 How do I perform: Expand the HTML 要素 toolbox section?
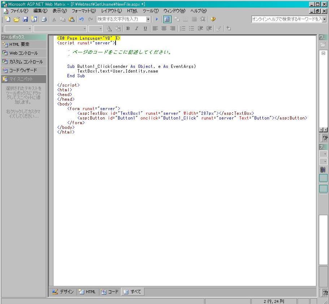(x=23, y=44)
